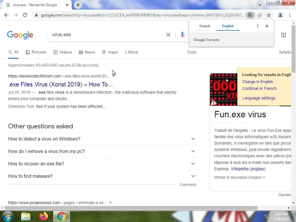Click inside the virus.exe search field
The width and height of the screenshot is (296, 222).
108,35
